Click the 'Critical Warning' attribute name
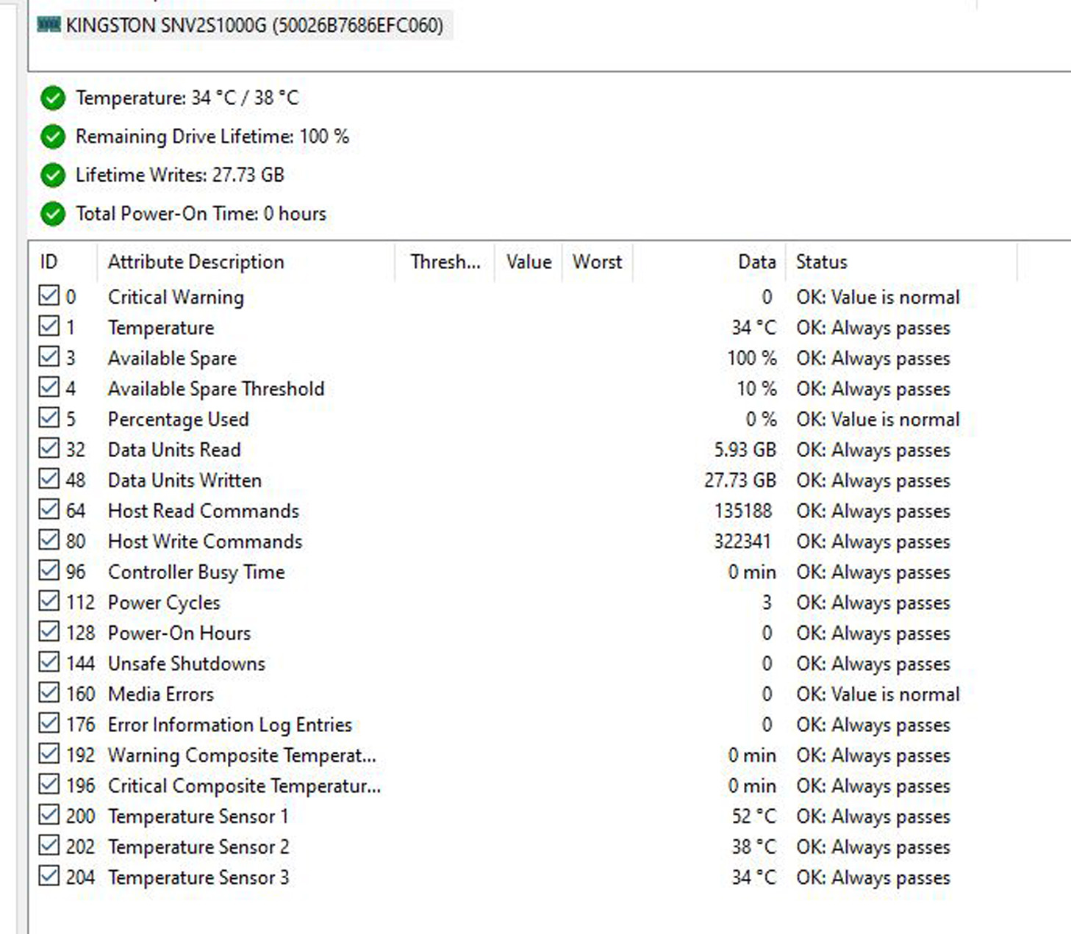The width and height of the screenshot is (1071, 934). point(176,298)
